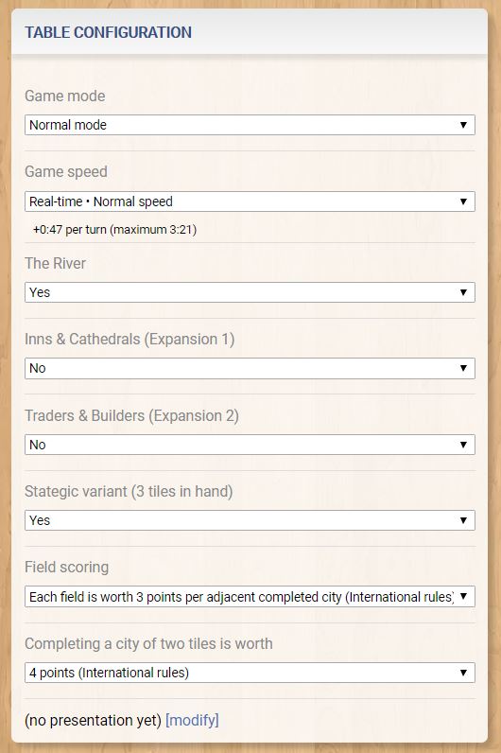Open Traders & Builders expansion dropdown
Screen dimensions: 501x753
click(x=250, y=445)
